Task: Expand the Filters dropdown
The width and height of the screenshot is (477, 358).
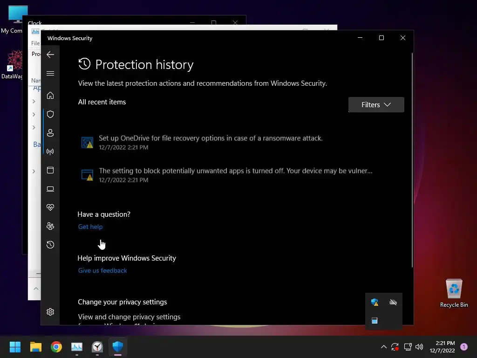Action: (376, 105)
